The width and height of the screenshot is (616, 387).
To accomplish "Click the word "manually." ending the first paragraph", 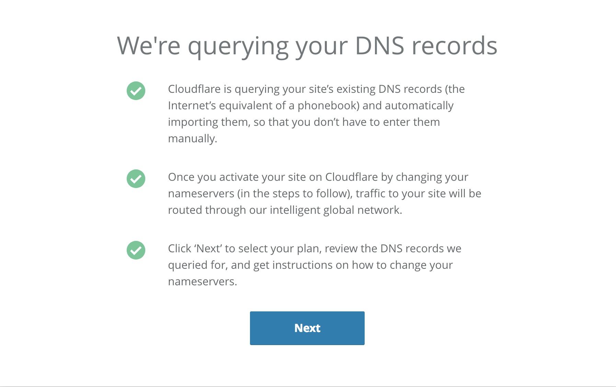I will click(193, 139).
